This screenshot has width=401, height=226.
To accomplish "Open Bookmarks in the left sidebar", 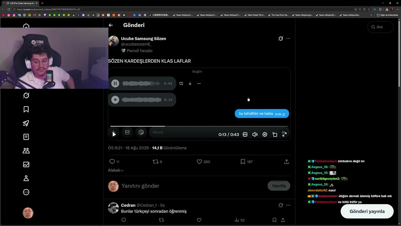I will pyautogui.click(x=26, y=109).
